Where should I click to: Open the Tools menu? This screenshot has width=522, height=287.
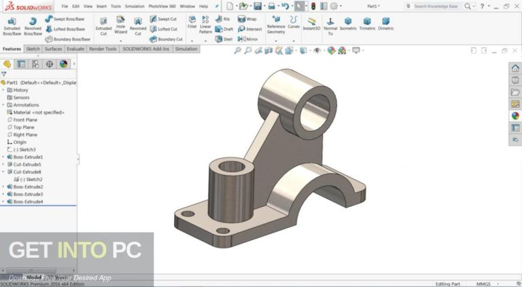116,6
